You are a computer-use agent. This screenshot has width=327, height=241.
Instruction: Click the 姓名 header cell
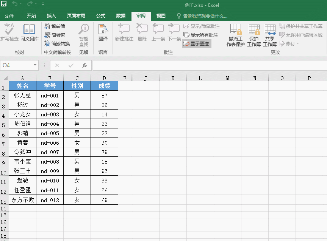tap(22, 86)
